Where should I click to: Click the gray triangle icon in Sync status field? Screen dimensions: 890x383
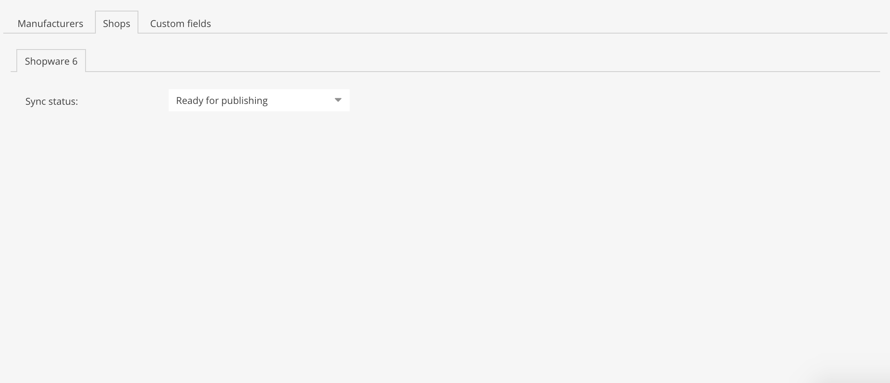[x=338, y=100]
